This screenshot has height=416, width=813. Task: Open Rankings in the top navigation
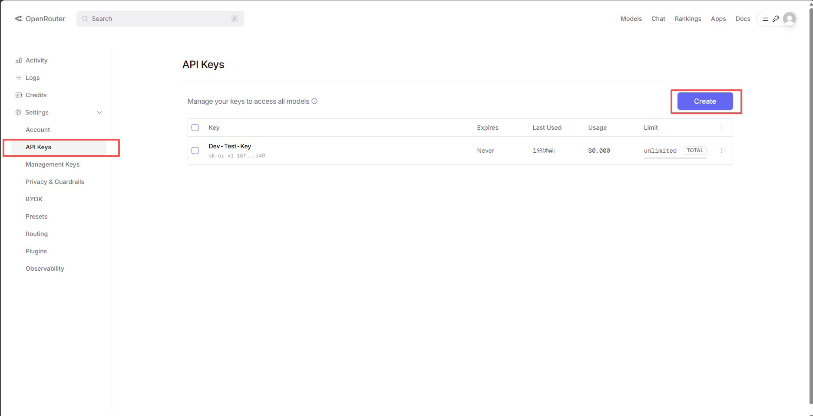[688, 19]
